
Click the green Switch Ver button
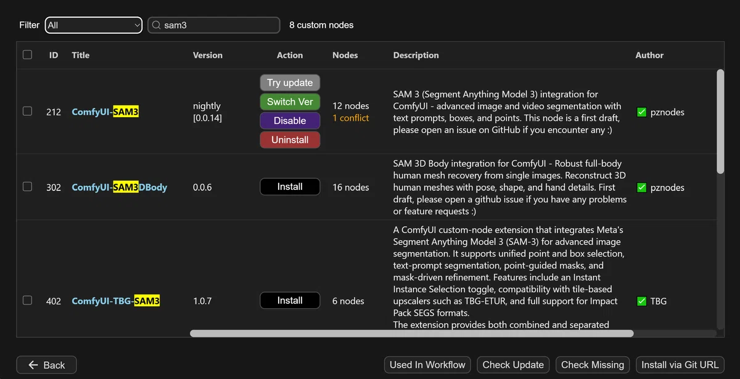290,102
